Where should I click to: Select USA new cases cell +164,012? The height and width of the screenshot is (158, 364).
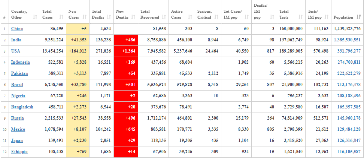[x=78, y=51]
